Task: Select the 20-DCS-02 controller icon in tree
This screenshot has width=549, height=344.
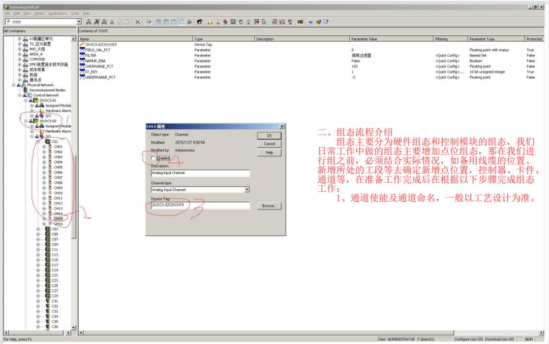Action: [x=36, y=121]
